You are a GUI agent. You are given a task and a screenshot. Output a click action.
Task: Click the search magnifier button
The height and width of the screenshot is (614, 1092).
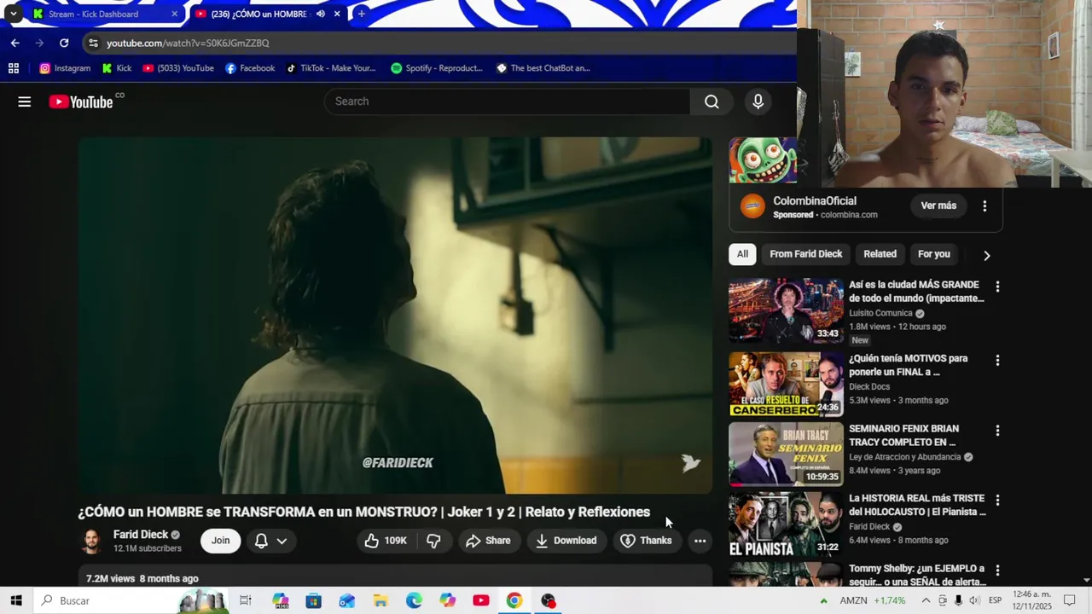pyautogui.click(x=712, y=101)
